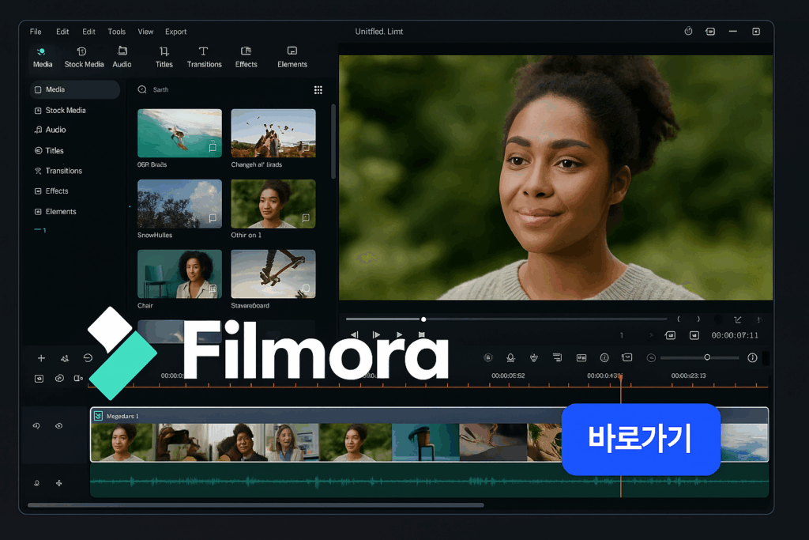The image size is (809, 540).
Task: Click the plus add-track icon above timeline
Action: [41, 358]
